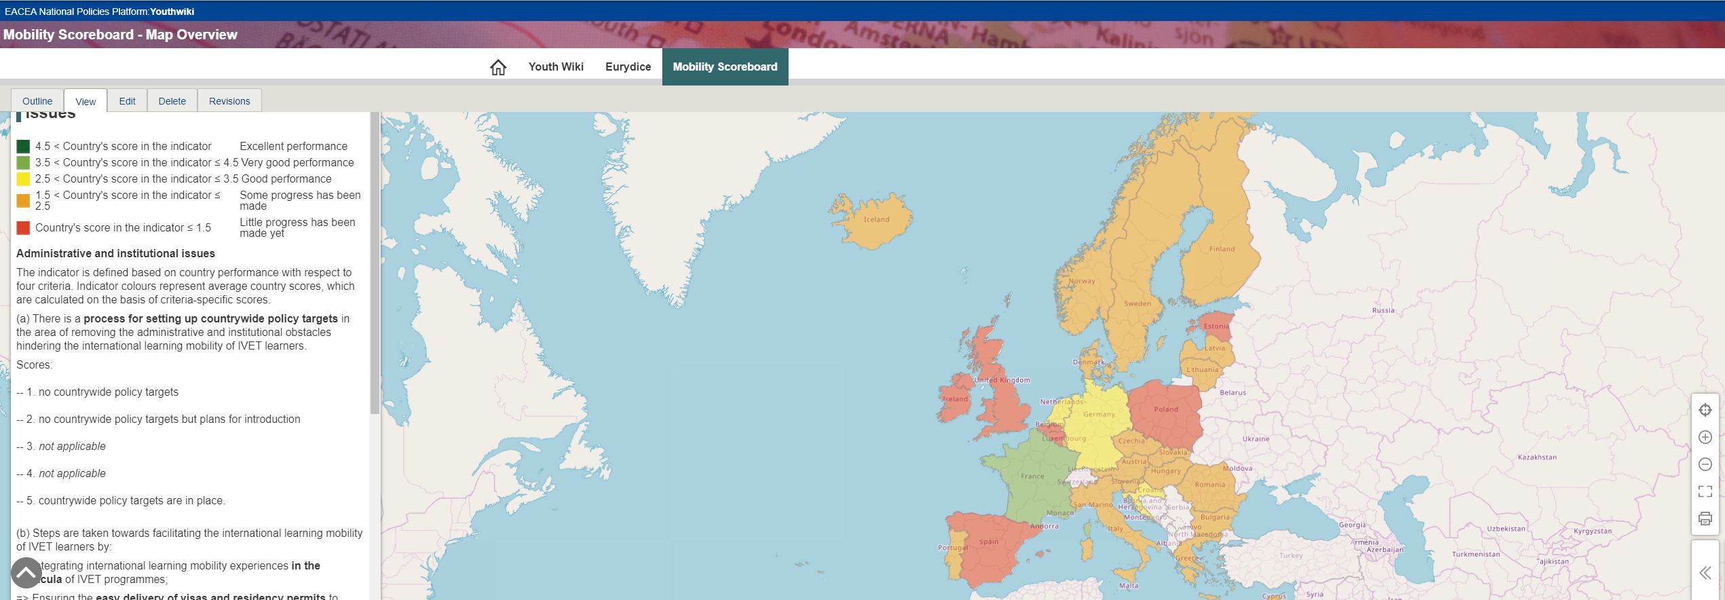The width and height of the screenshot is (1725, 600).
Task: Click the View tab
Action: click(x=86, y=101)
